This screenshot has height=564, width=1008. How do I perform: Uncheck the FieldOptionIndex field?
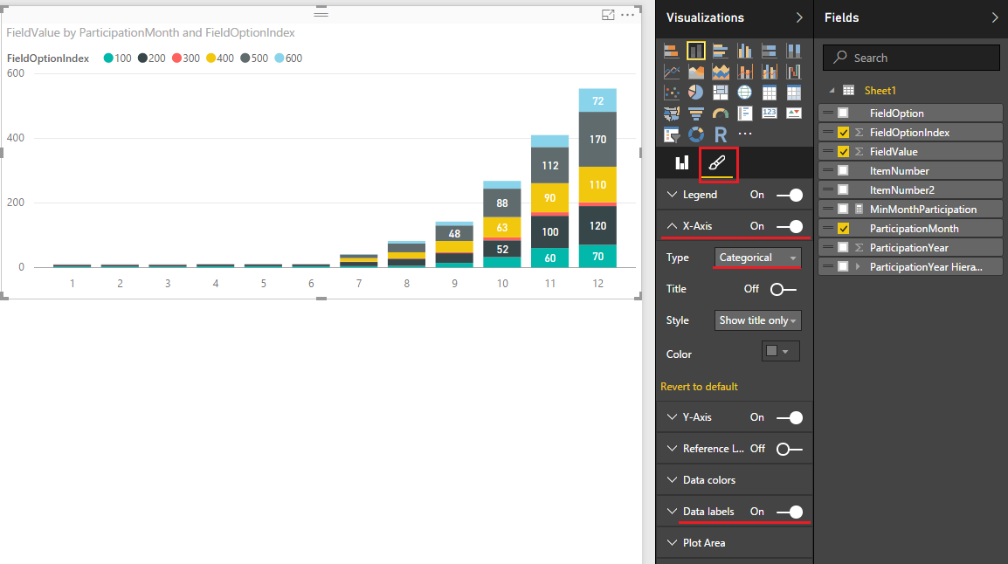click(x=843, y=133)
